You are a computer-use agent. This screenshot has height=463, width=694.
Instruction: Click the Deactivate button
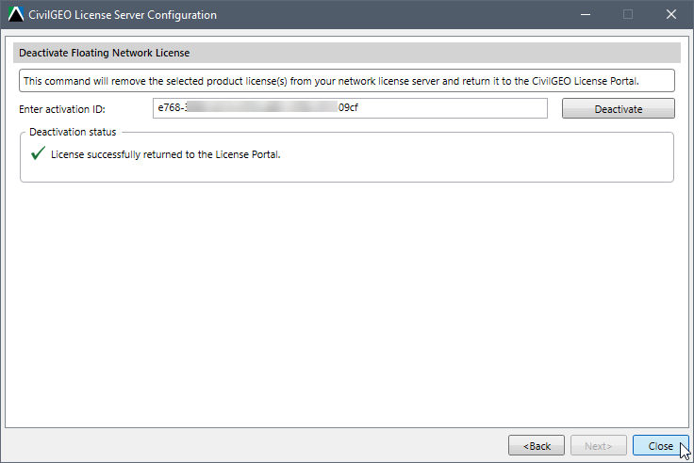click(x=619, y=108)
